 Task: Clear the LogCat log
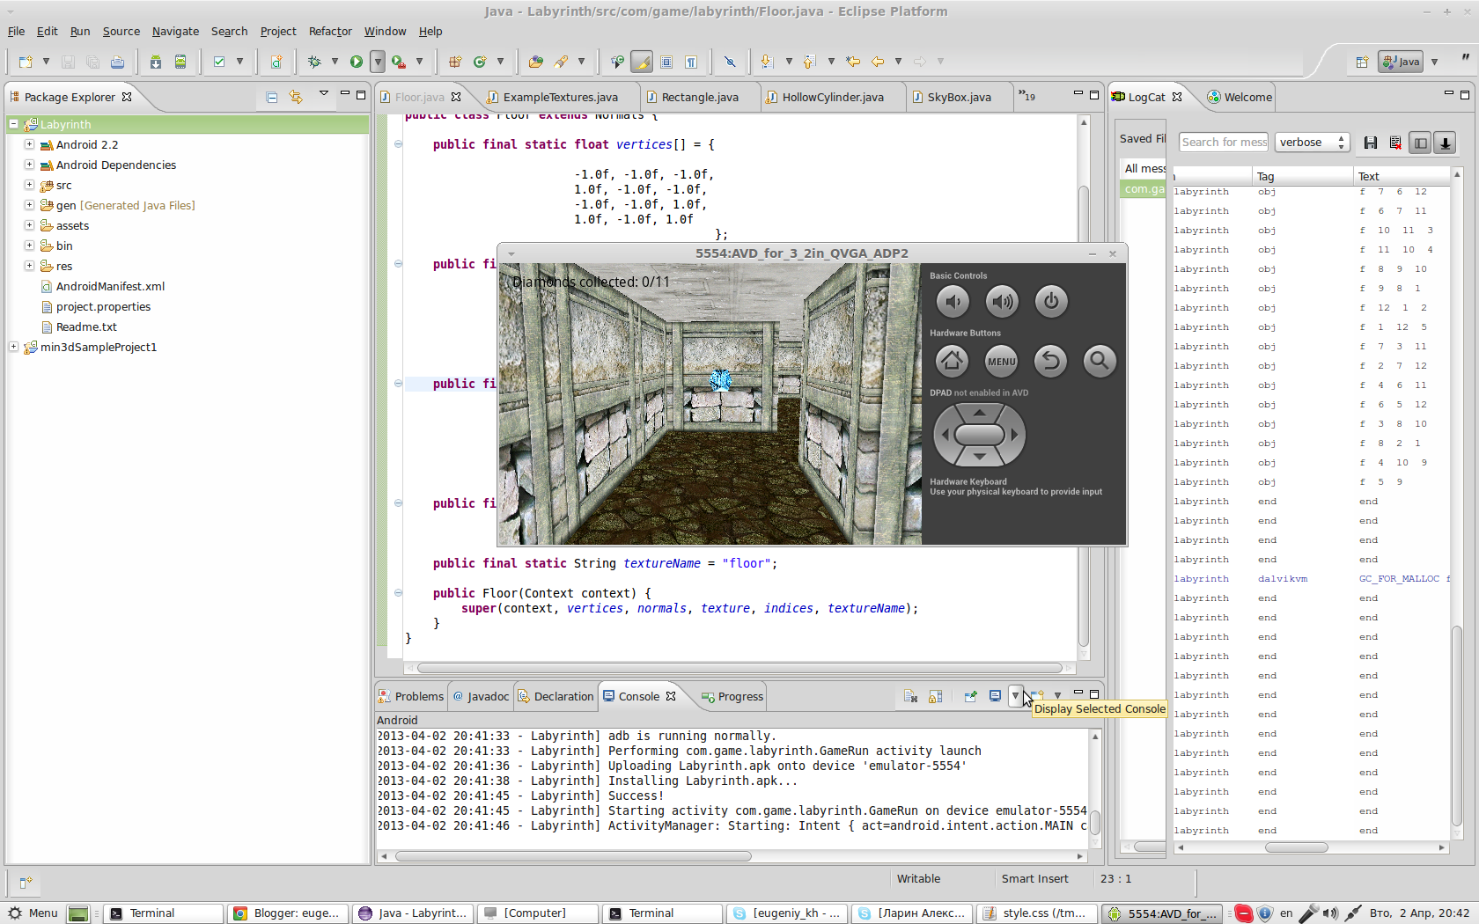(x=1394, y=143)
